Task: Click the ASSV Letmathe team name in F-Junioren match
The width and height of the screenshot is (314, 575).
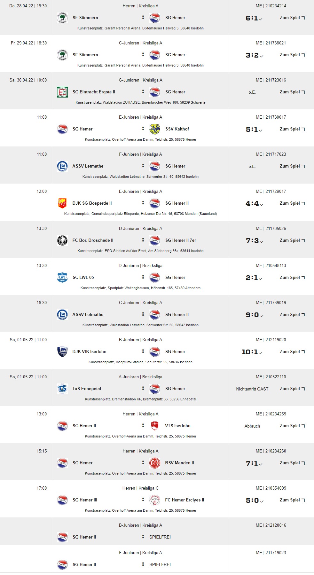Action: 88,166
